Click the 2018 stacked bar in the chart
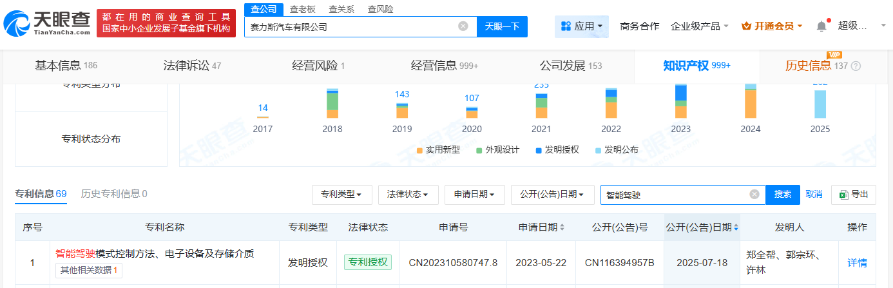893x288 pixels. tap(332, 104)
